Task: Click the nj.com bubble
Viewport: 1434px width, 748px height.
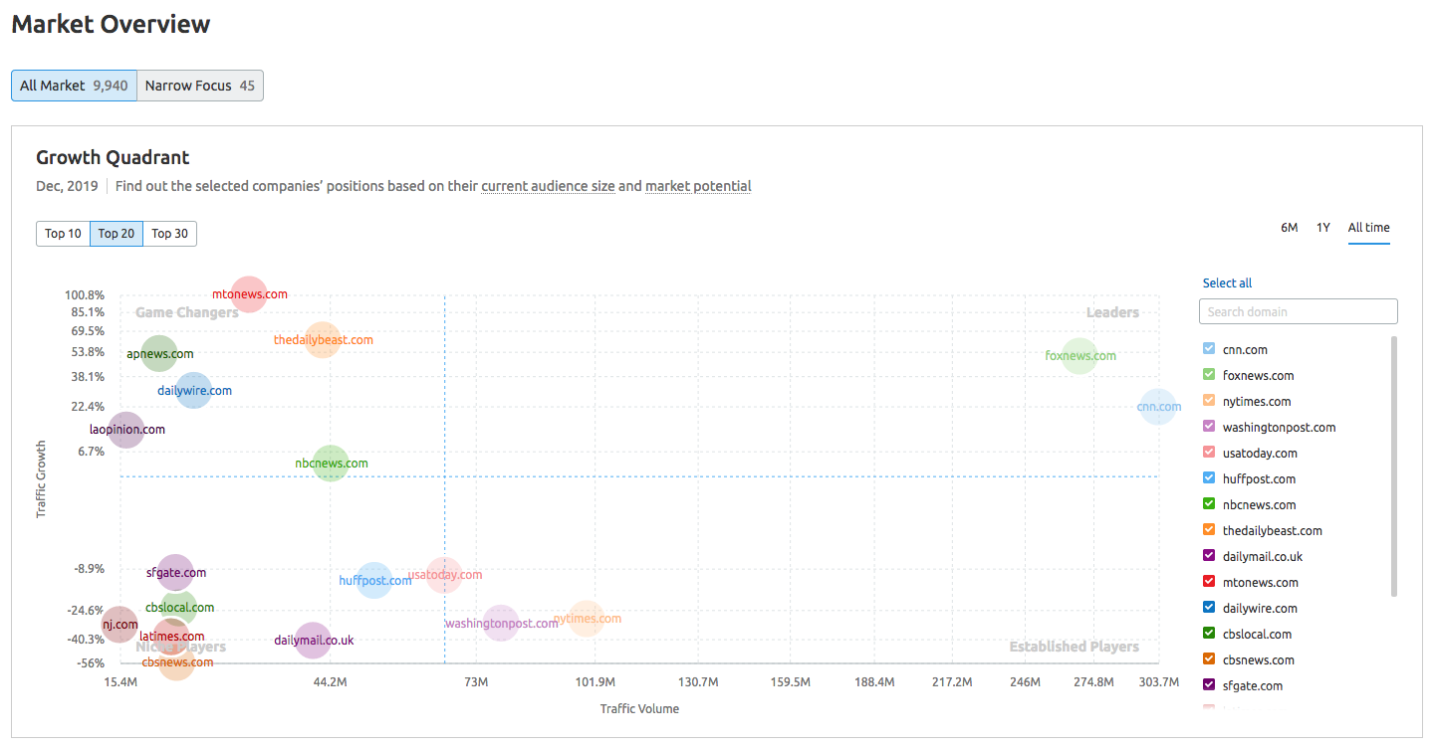Action: coord(120,625)
